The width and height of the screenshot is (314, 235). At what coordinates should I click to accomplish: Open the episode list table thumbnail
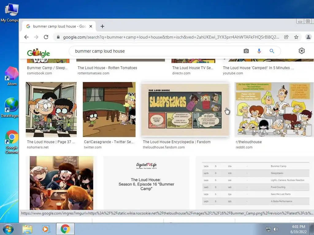point(255,183)
